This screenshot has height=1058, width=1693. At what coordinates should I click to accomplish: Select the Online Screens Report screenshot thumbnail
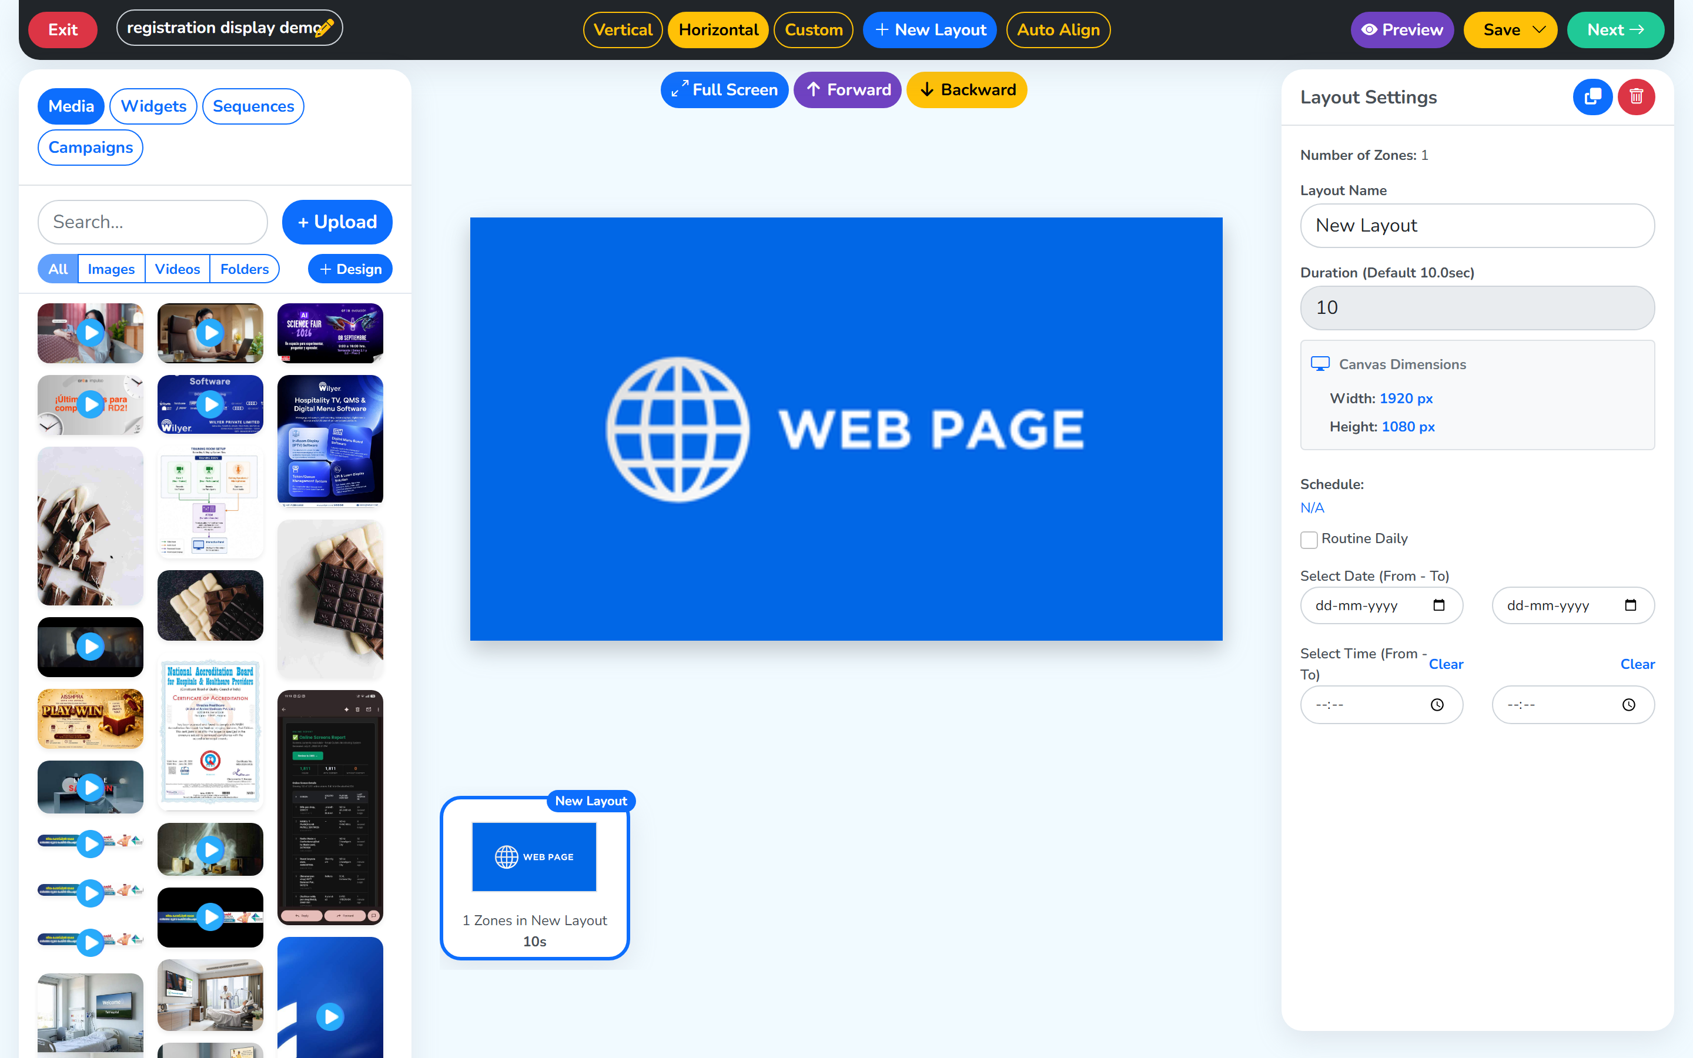330,808
